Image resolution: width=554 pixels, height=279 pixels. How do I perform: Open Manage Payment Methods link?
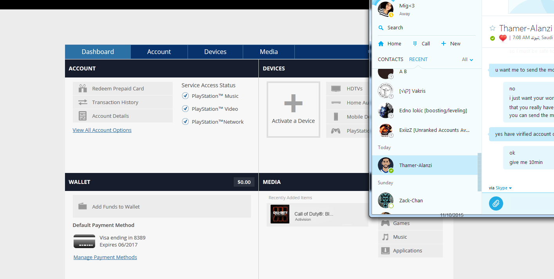[105, 257]
